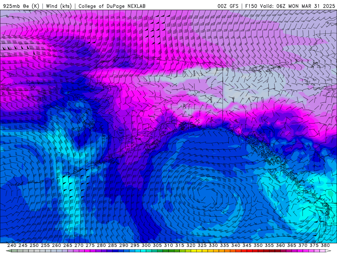Click the '925mb θe (K)' title text
Image resolution: width=337 pixels, height=253 pixels.
(21, 6)
